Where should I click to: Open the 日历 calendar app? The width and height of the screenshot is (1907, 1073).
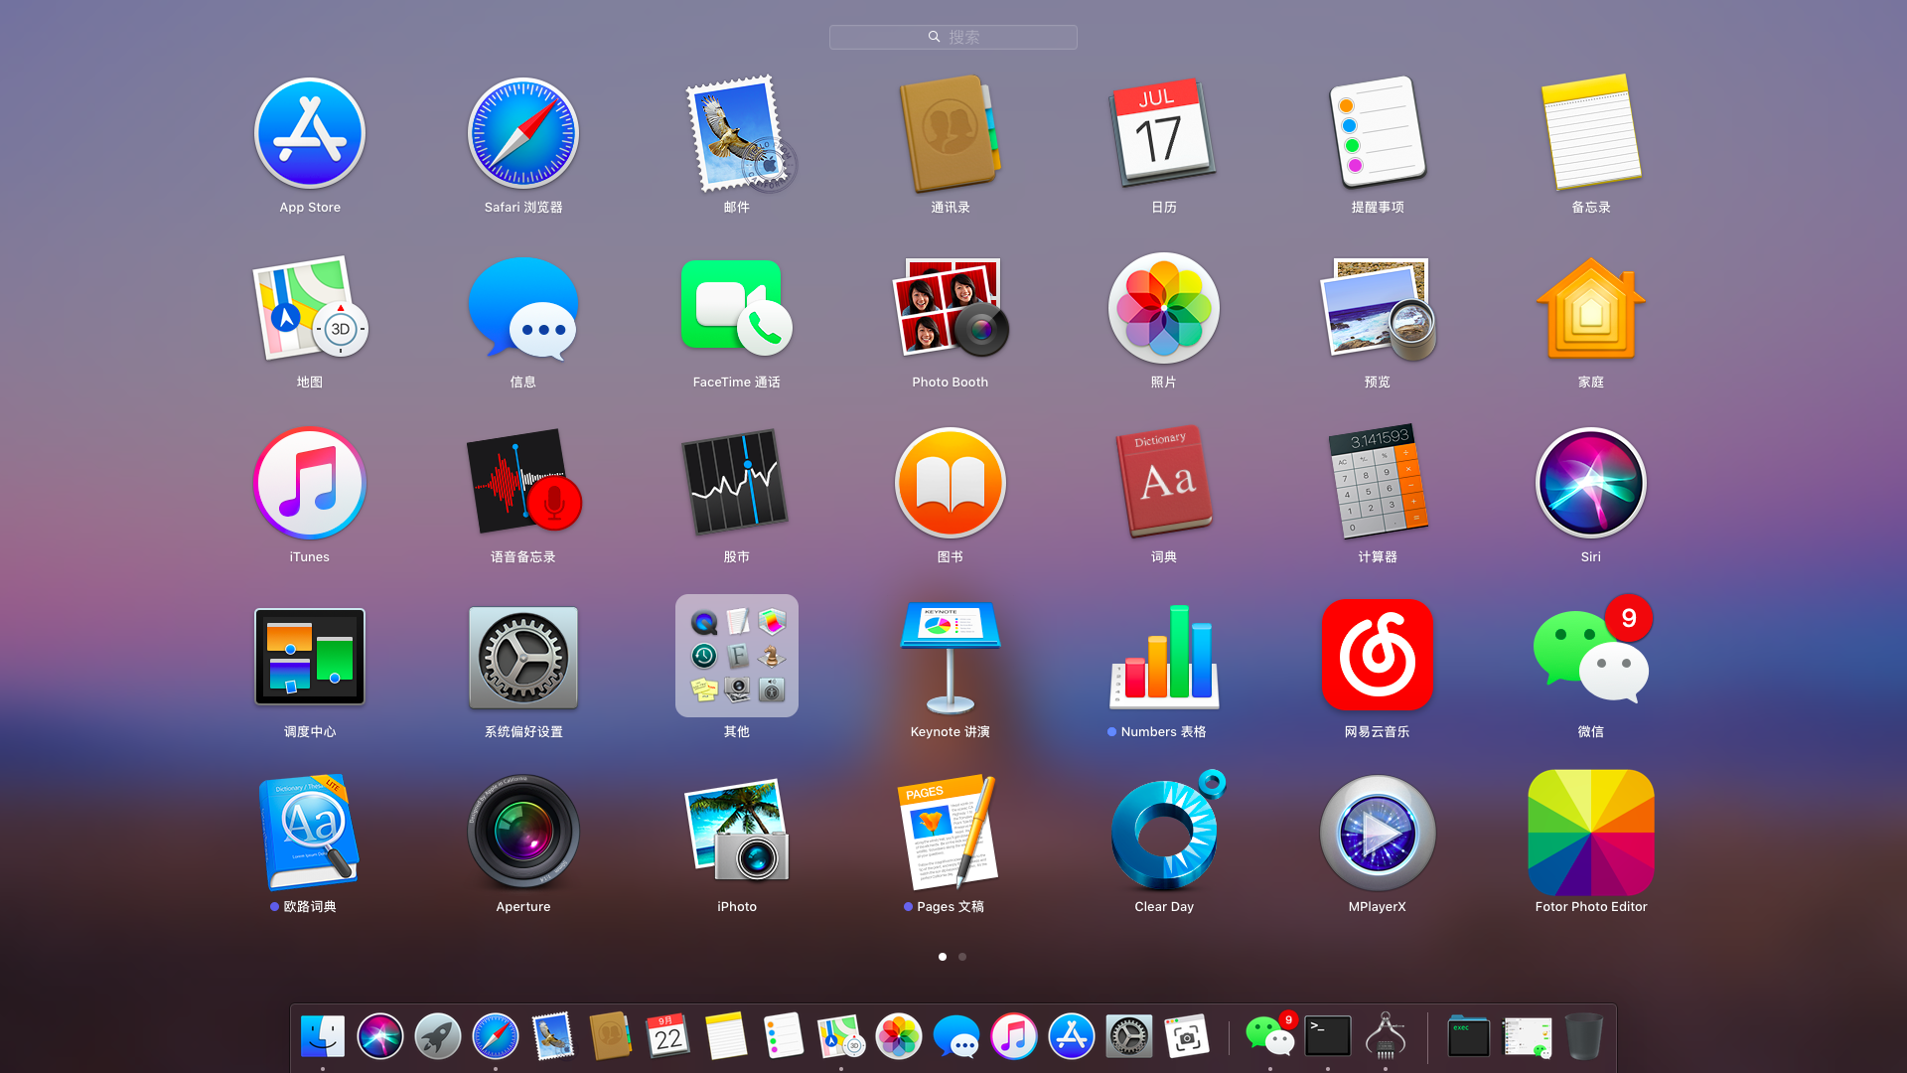(x=1163, y=133)
